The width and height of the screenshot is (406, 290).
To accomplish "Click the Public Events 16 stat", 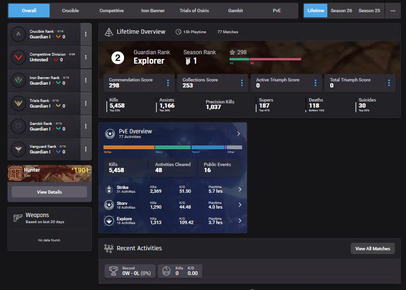I will click(x=221, y=167).
